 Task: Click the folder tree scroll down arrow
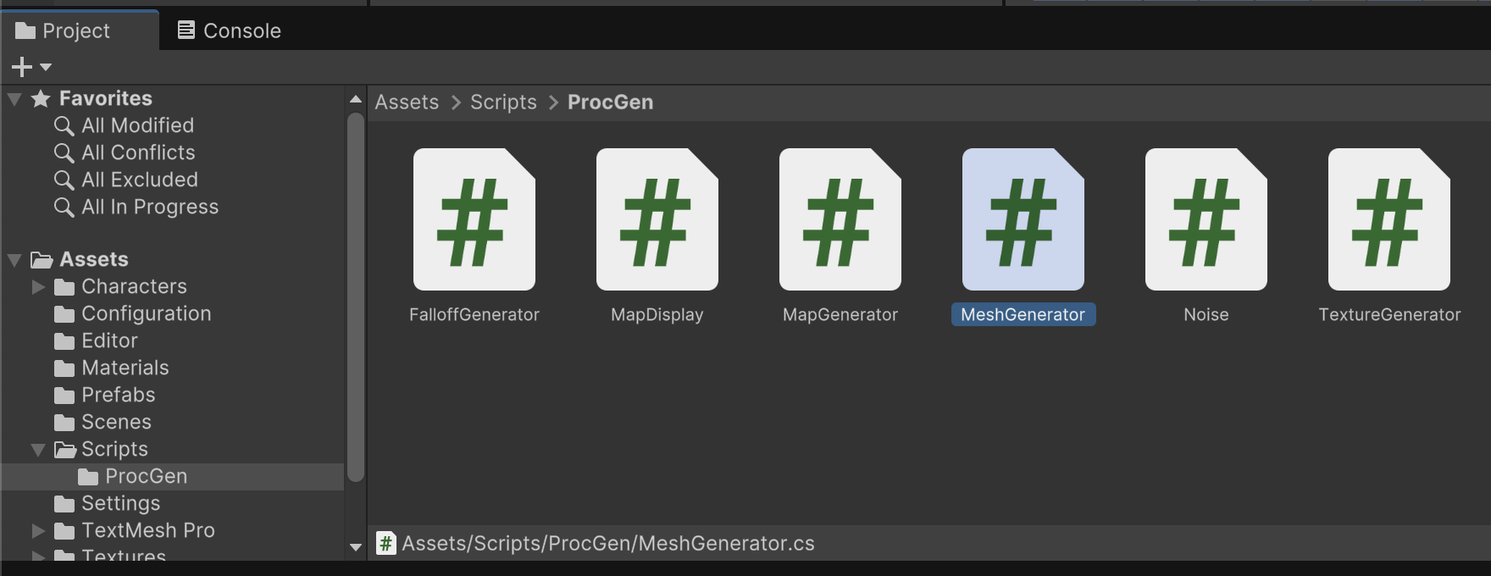point(356,548)
